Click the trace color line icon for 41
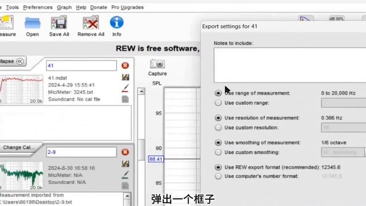Screen dimensions: 366x206 (125, 88)
